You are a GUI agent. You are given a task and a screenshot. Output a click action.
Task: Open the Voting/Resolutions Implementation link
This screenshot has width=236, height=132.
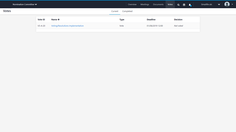(x=67, y=26)
